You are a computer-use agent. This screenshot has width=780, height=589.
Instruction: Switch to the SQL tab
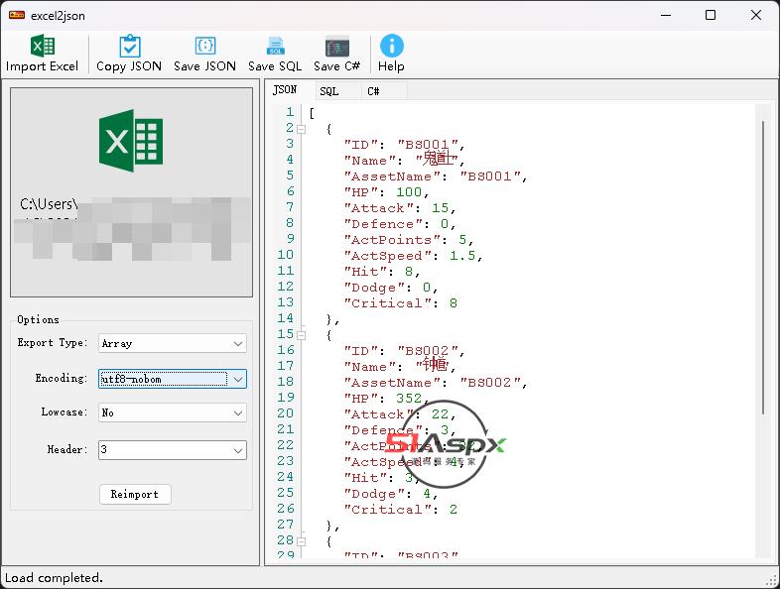tap(328, 91)
